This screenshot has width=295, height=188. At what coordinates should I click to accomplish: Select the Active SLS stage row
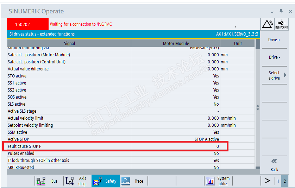[x=131, y=111]
